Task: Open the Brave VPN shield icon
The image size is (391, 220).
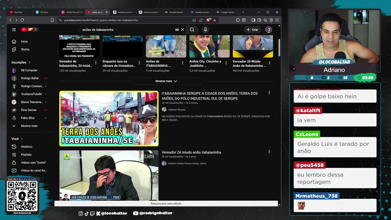Action: pos(271,20)
